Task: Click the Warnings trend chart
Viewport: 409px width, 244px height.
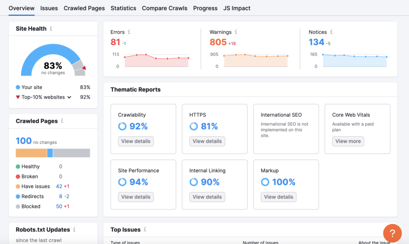Action: (x=256, y=60)
